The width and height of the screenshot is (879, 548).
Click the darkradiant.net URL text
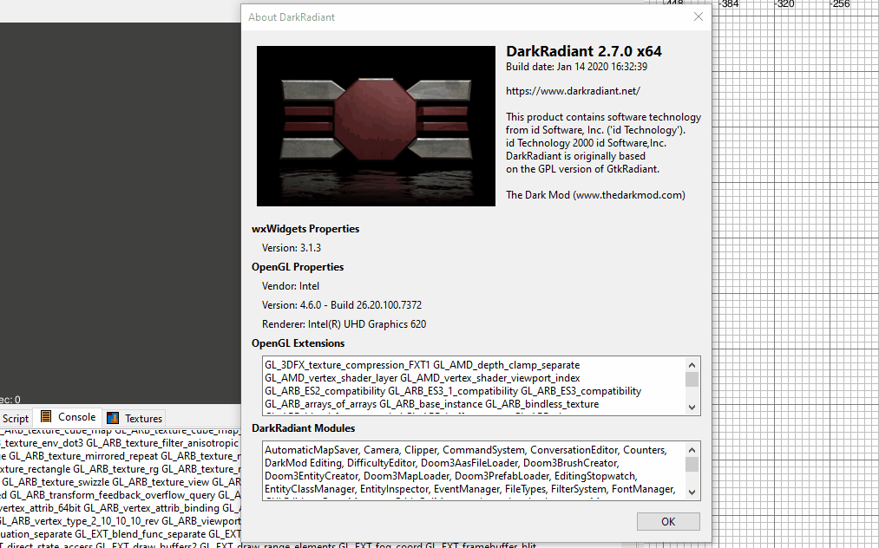[573, 90]
